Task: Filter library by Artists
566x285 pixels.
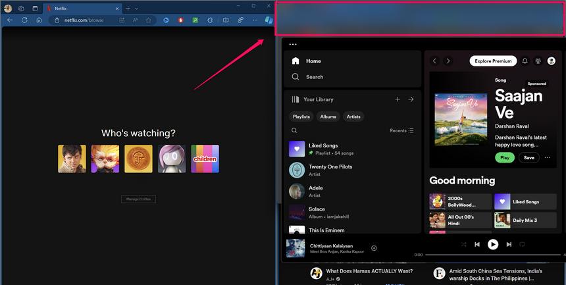Action: point(353,117)
